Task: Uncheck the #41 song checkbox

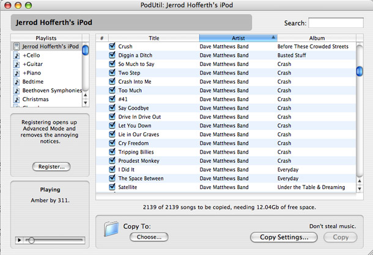Action: 112,99
